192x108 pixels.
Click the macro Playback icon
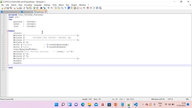pos(94,8)
